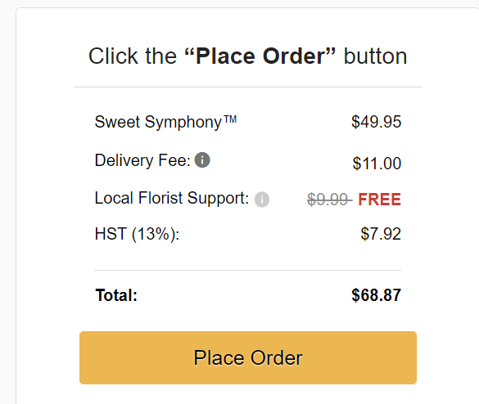Image resolution: width=479 pixels, height=404 pixels.
Task: Click the $7.92 tax amount
Action: [381, 234]
